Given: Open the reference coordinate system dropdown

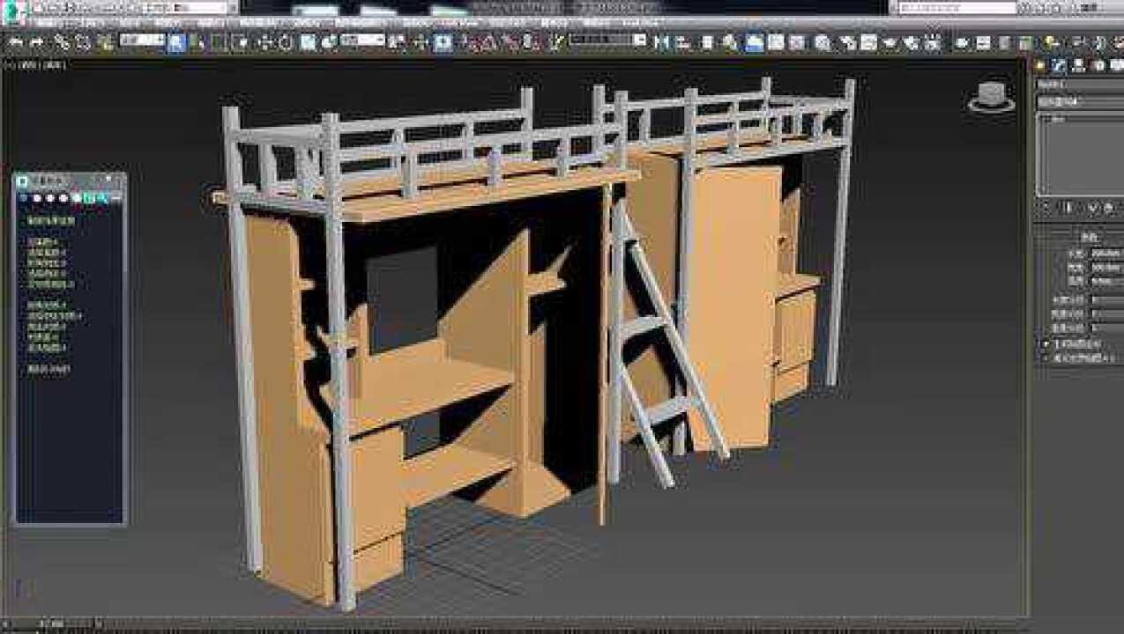Looking at the screenshot, I should point(363,40).
